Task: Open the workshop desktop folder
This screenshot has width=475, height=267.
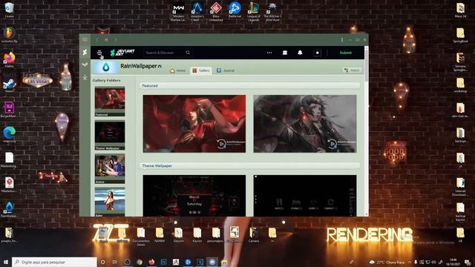Action: [460, 85]
